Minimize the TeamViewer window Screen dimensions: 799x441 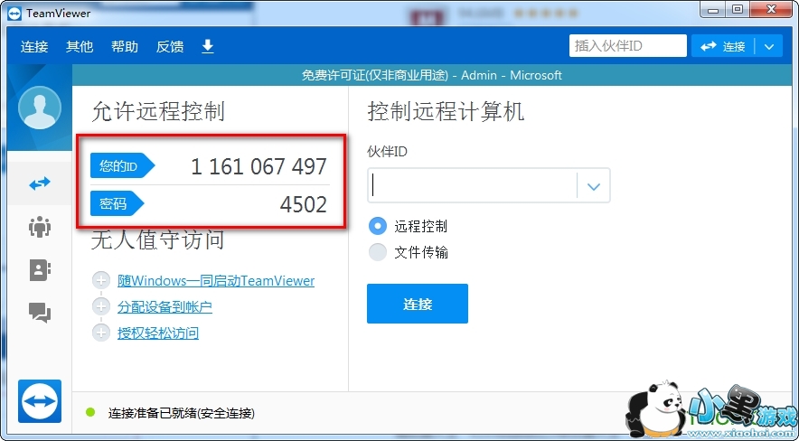(713, 10)
